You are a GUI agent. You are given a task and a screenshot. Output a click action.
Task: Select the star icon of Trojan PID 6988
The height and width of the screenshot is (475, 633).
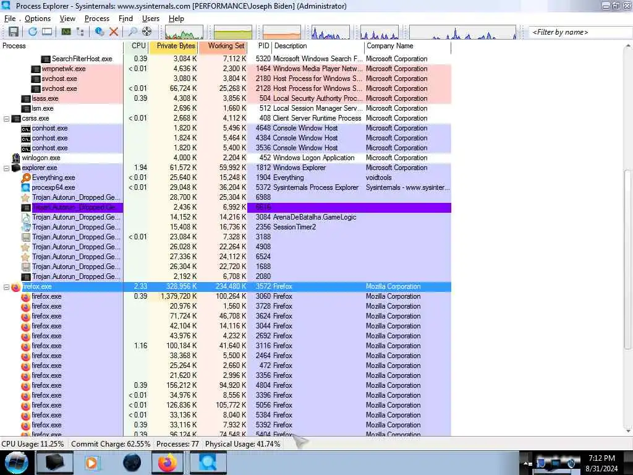tap(26, 197)
